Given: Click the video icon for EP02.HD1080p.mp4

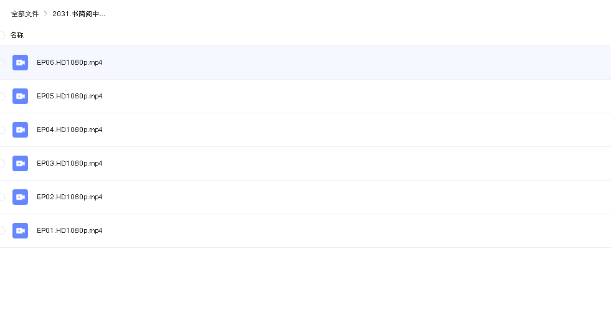Looking at the screenshot, I should (x=20, y=197).
